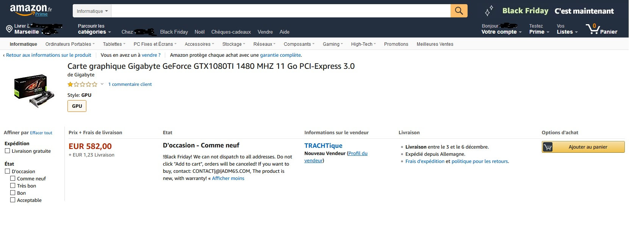Open the High-Tech submenu
This screenshot has width=629, height=245.
click(x=363, y=44)
